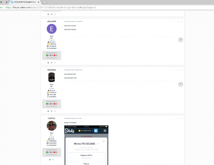Click green positive feedback icon for elena444
This screenshot has height=165, width=214.
coord(47,56)
